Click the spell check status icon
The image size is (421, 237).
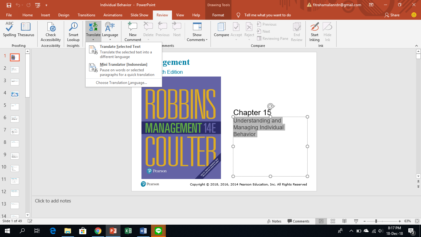[30, 221]
